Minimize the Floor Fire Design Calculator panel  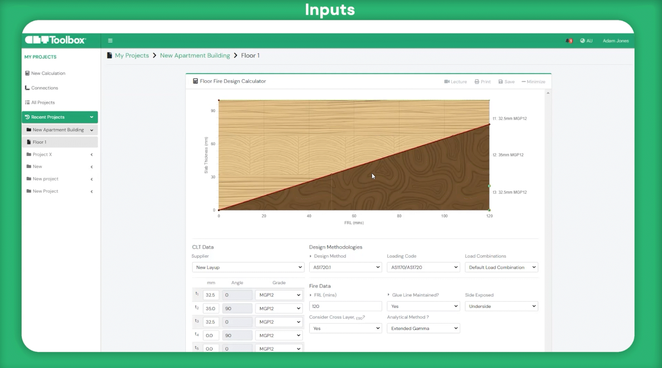[x=533, y=82]
